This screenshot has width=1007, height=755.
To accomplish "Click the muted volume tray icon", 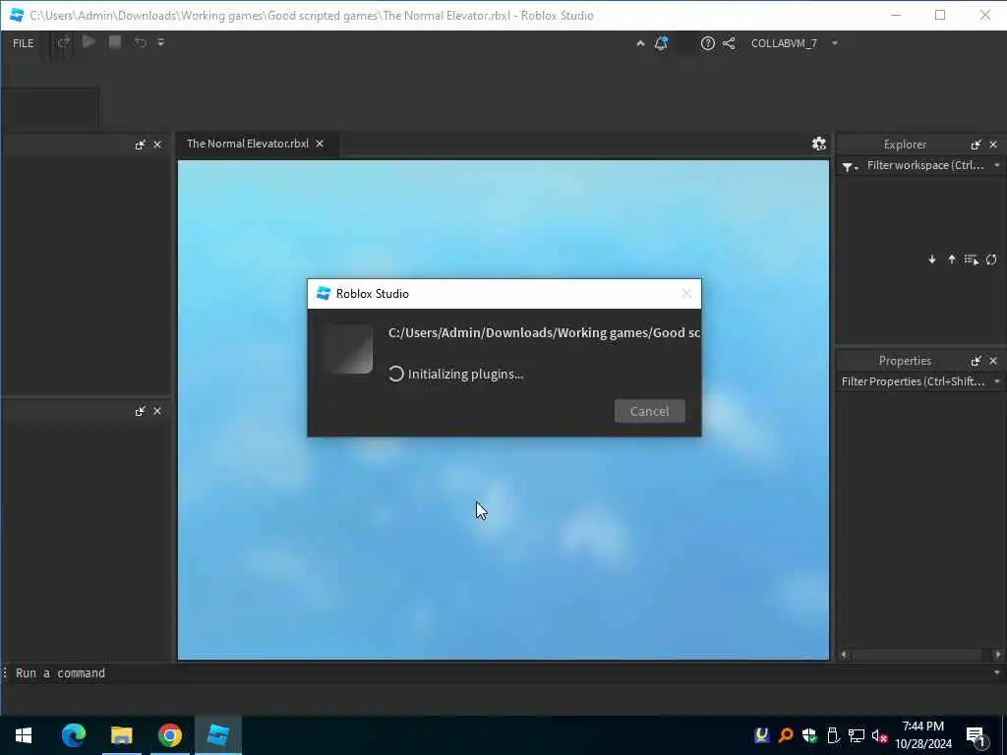I will click(880, 735).
